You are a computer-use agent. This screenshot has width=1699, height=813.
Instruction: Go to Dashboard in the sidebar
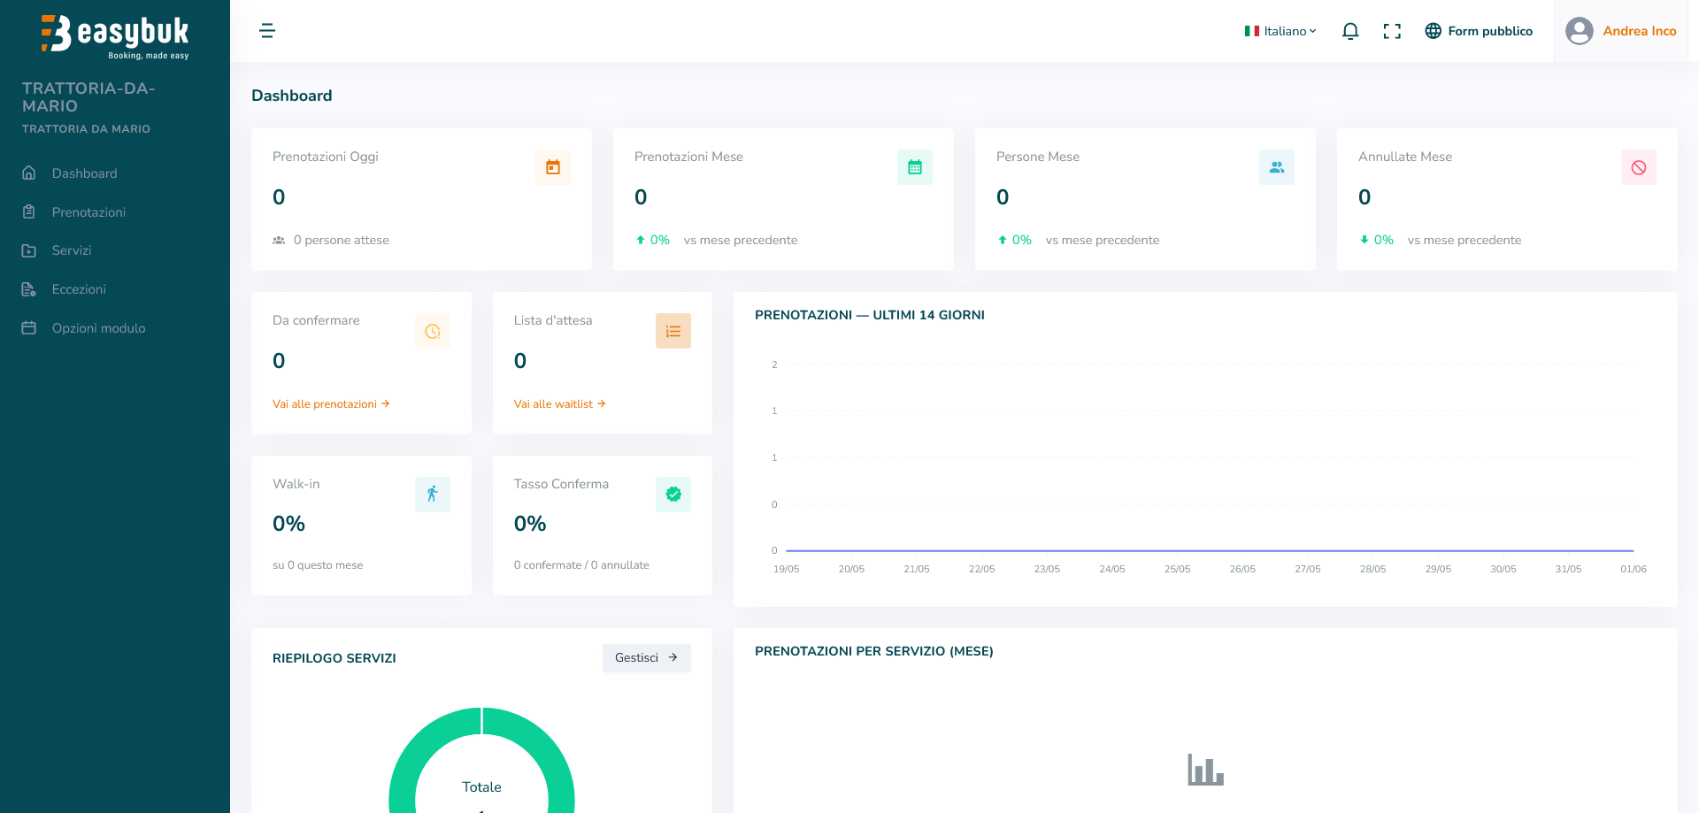coord(84,173)
